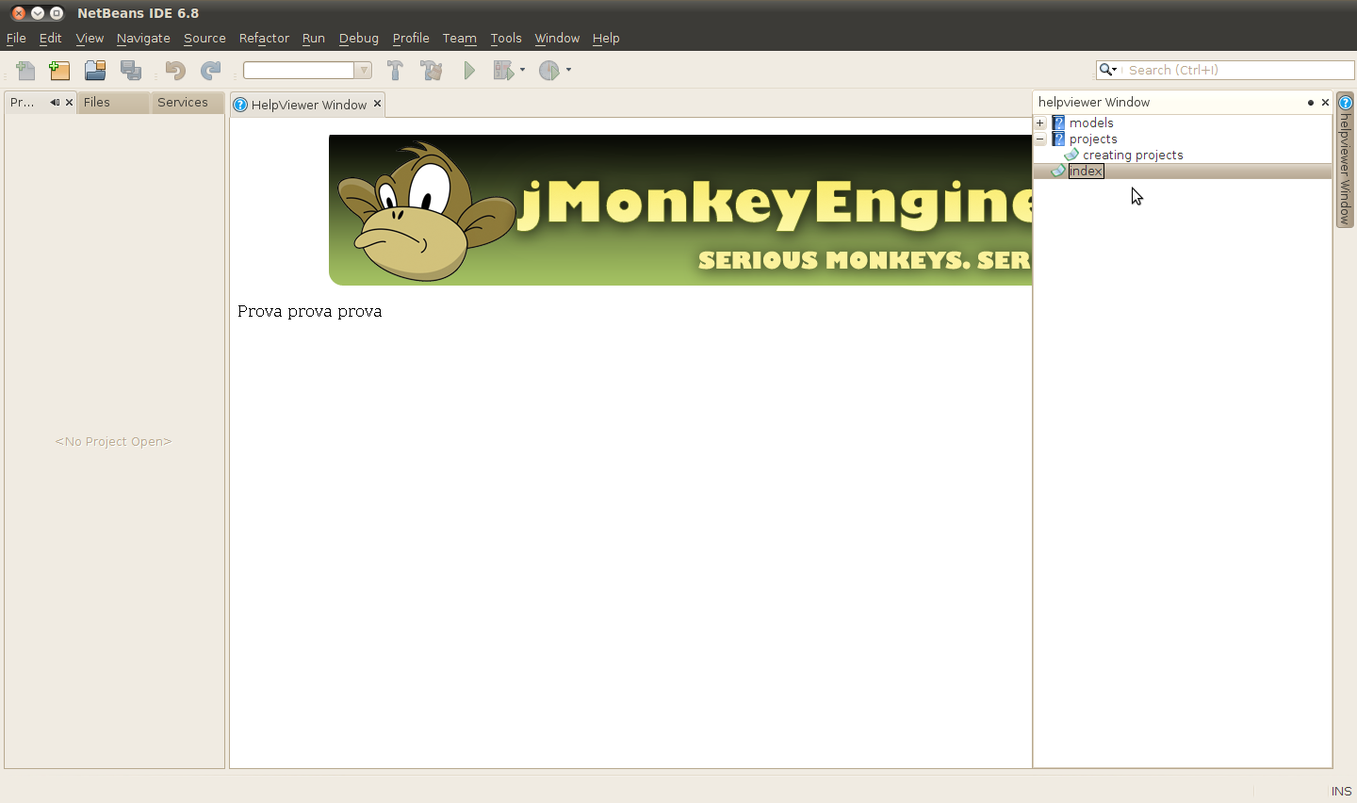Switch to the Projects (Pr...) tab
The height and width of the screenshot is (803, 1357).
point(22,102)
